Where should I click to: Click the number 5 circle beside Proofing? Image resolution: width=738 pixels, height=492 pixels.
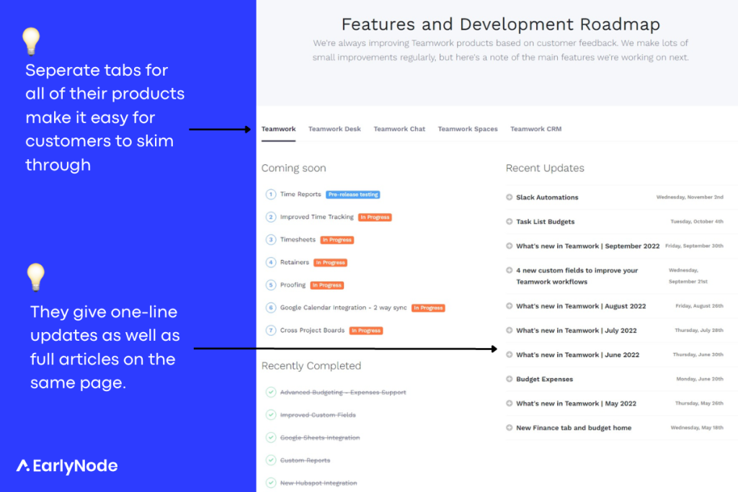pos(271,285)
